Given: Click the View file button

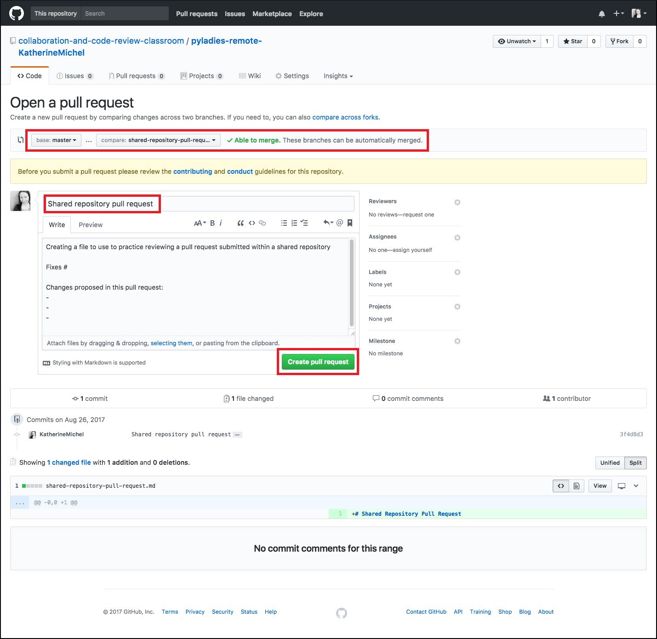Looking at the screenshot, I should [x=600, y=486].
